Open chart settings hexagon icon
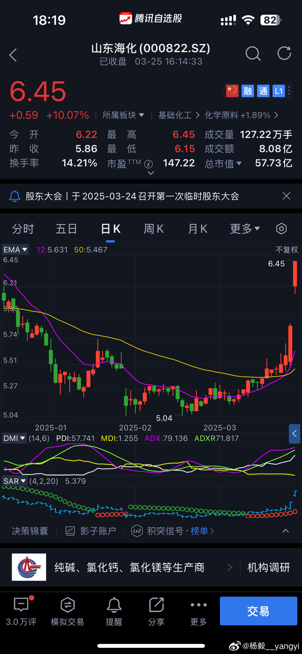302x654 pixels. 281,229
